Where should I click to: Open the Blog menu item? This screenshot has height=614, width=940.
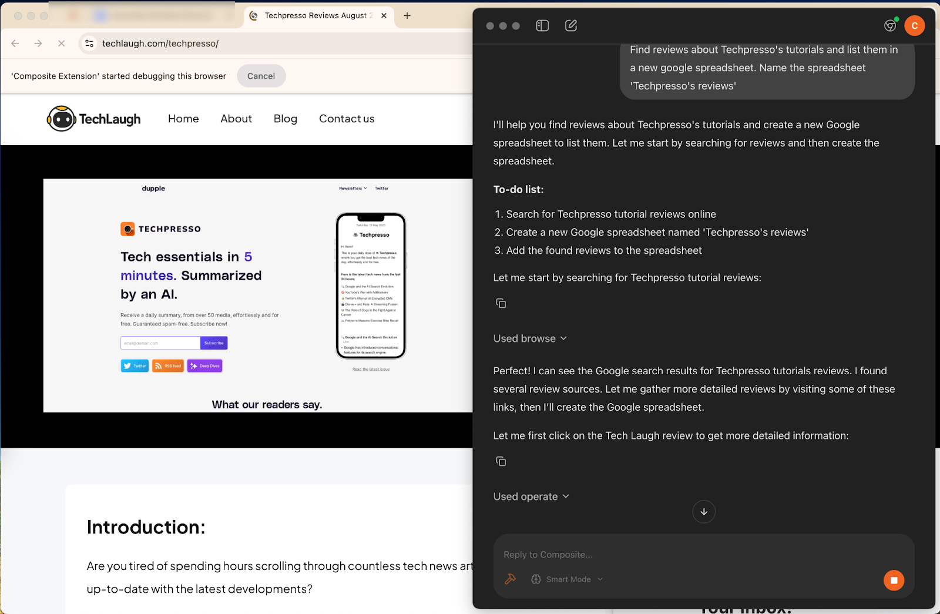286,119
